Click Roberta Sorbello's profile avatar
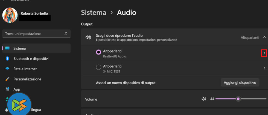The image size is (268, 115). click(x=10, y=15)
